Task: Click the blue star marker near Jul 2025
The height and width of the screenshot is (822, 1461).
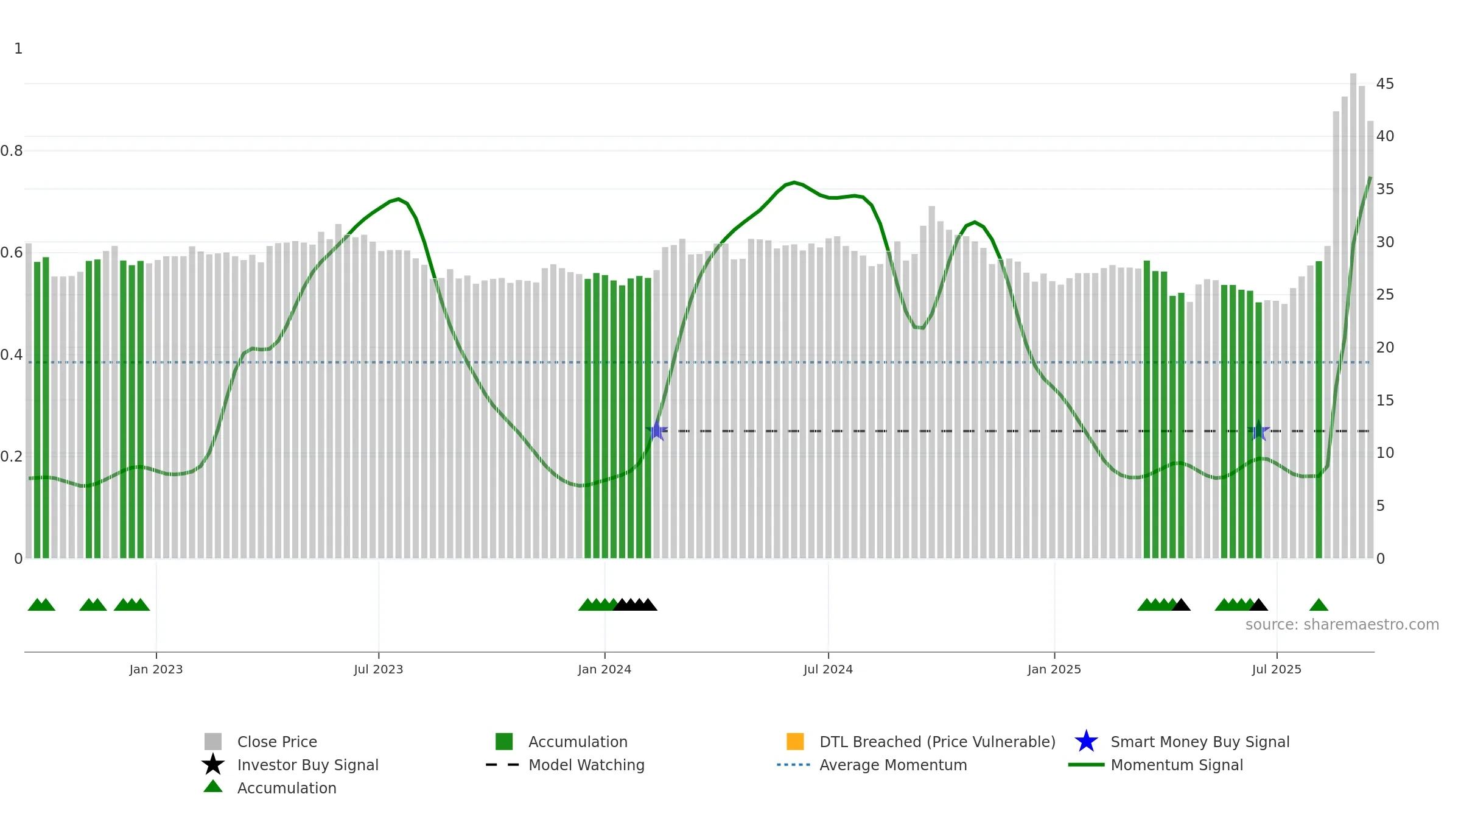Action: [x=1258, y=431]
